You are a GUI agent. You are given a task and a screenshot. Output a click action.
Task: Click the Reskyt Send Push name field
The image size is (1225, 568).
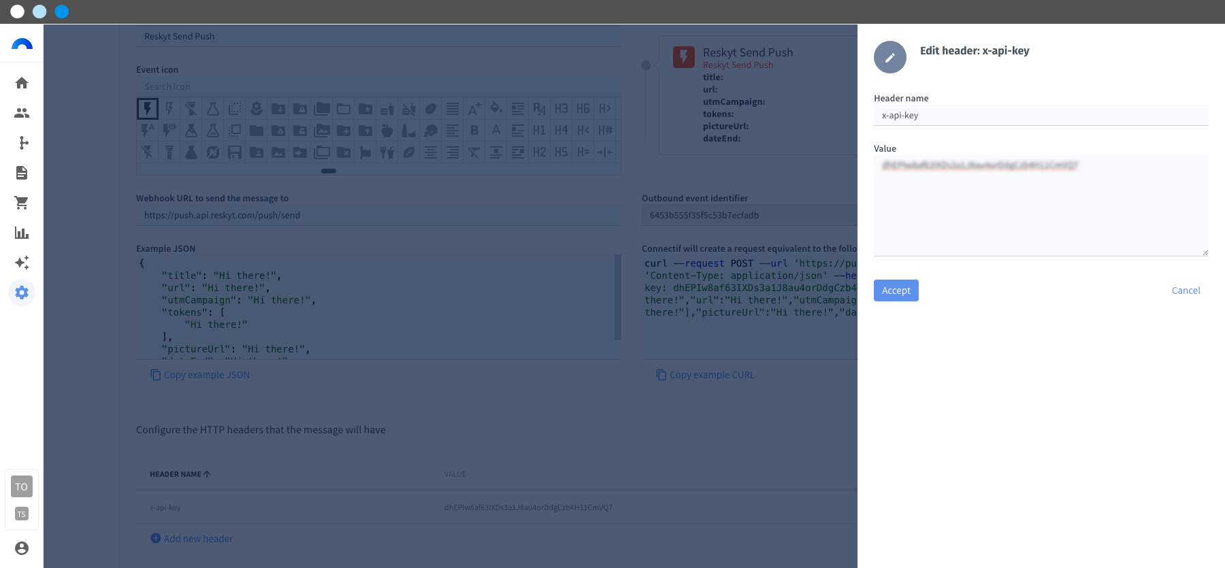(378, 37)
